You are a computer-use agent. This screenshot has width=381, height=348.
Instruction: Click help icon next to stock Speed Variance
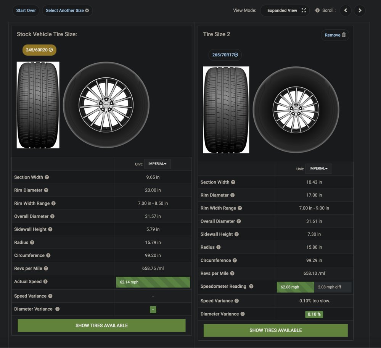coord(50,296)
